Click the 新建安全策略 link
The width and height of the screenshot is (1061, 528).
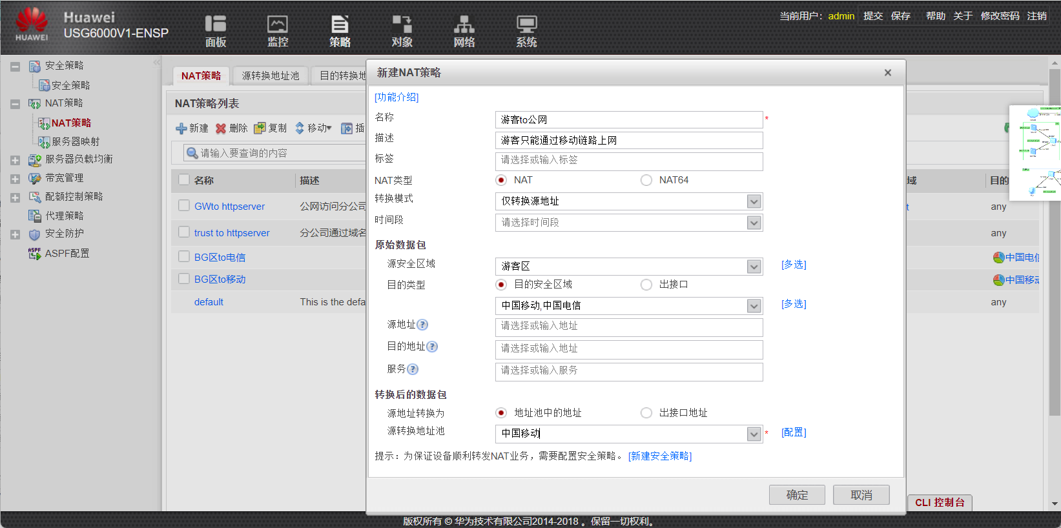[x=660, y=456]
